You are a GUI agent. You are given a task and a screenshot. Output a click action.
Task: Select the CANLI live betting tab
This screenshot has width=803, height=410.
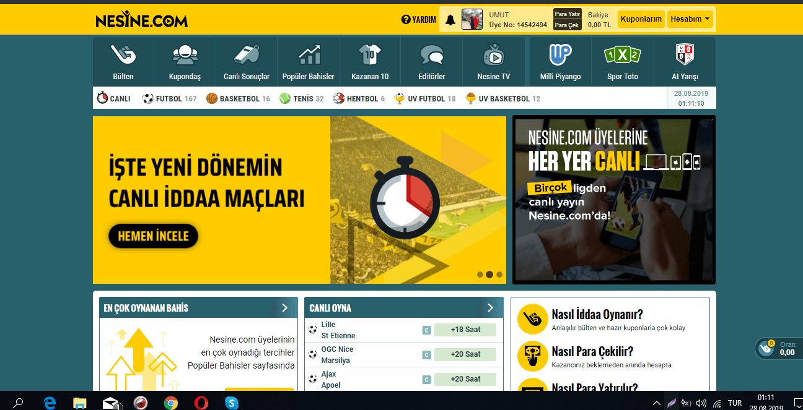pos(114,98)
